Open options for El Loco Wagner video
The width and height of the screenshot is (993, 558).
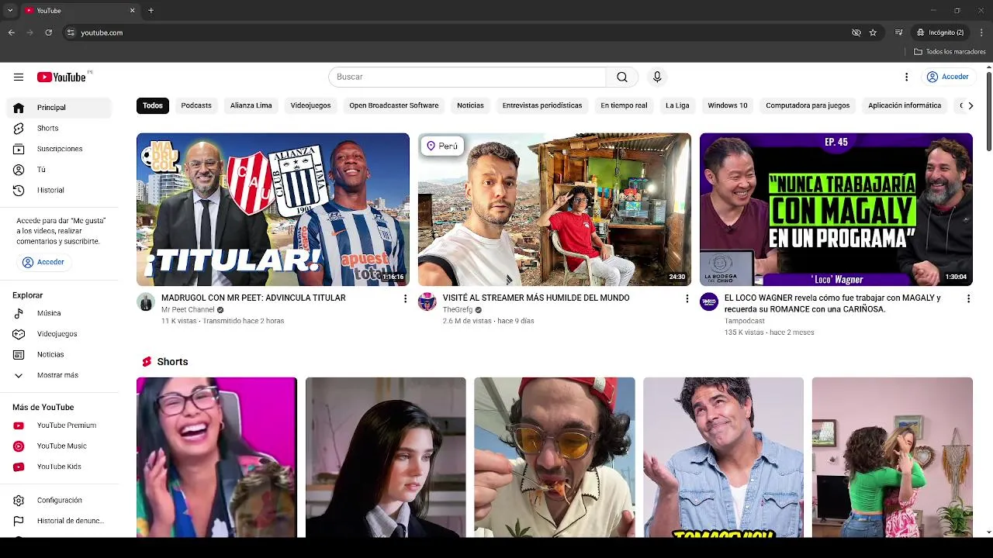coord(968,298)
